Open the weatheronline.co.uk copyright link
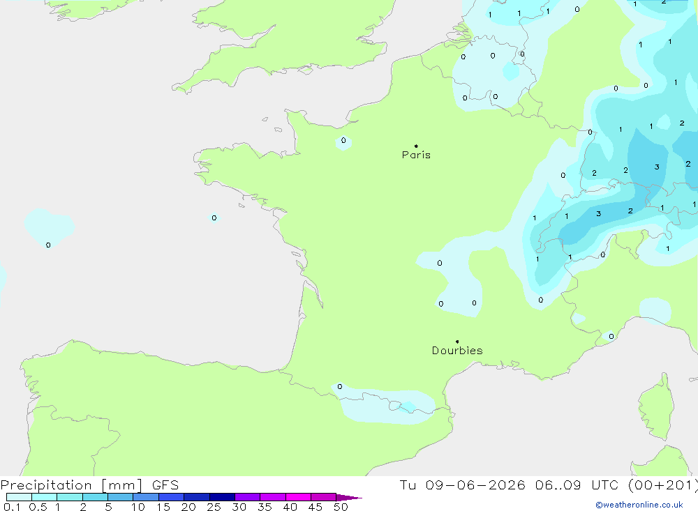The image size is (698, 511). tap(639, 505)
